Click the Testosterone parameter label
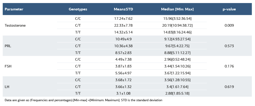 click(15, 25)
